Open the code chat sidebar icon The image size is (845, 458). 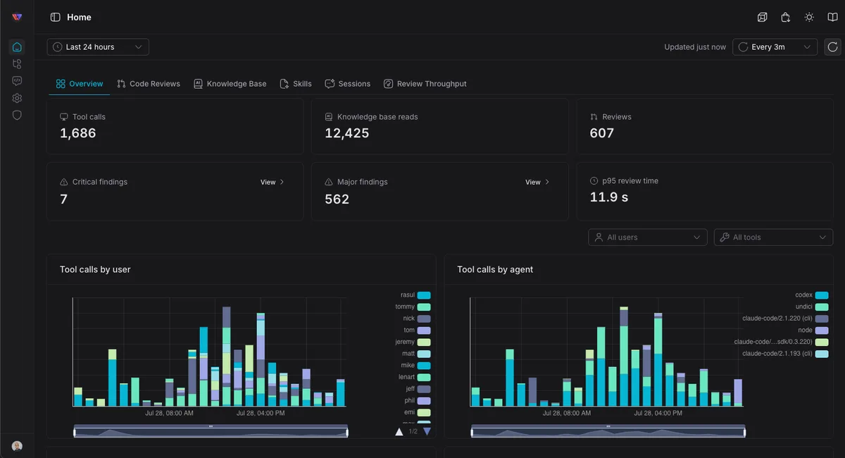17,81
